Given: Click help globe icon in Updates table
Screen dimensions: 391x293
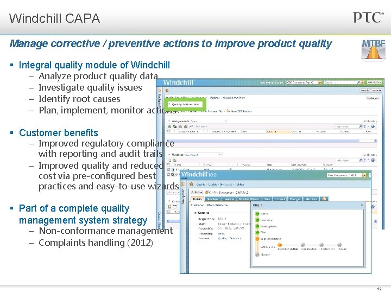Looking at the screenshot, I should (373, 160).
